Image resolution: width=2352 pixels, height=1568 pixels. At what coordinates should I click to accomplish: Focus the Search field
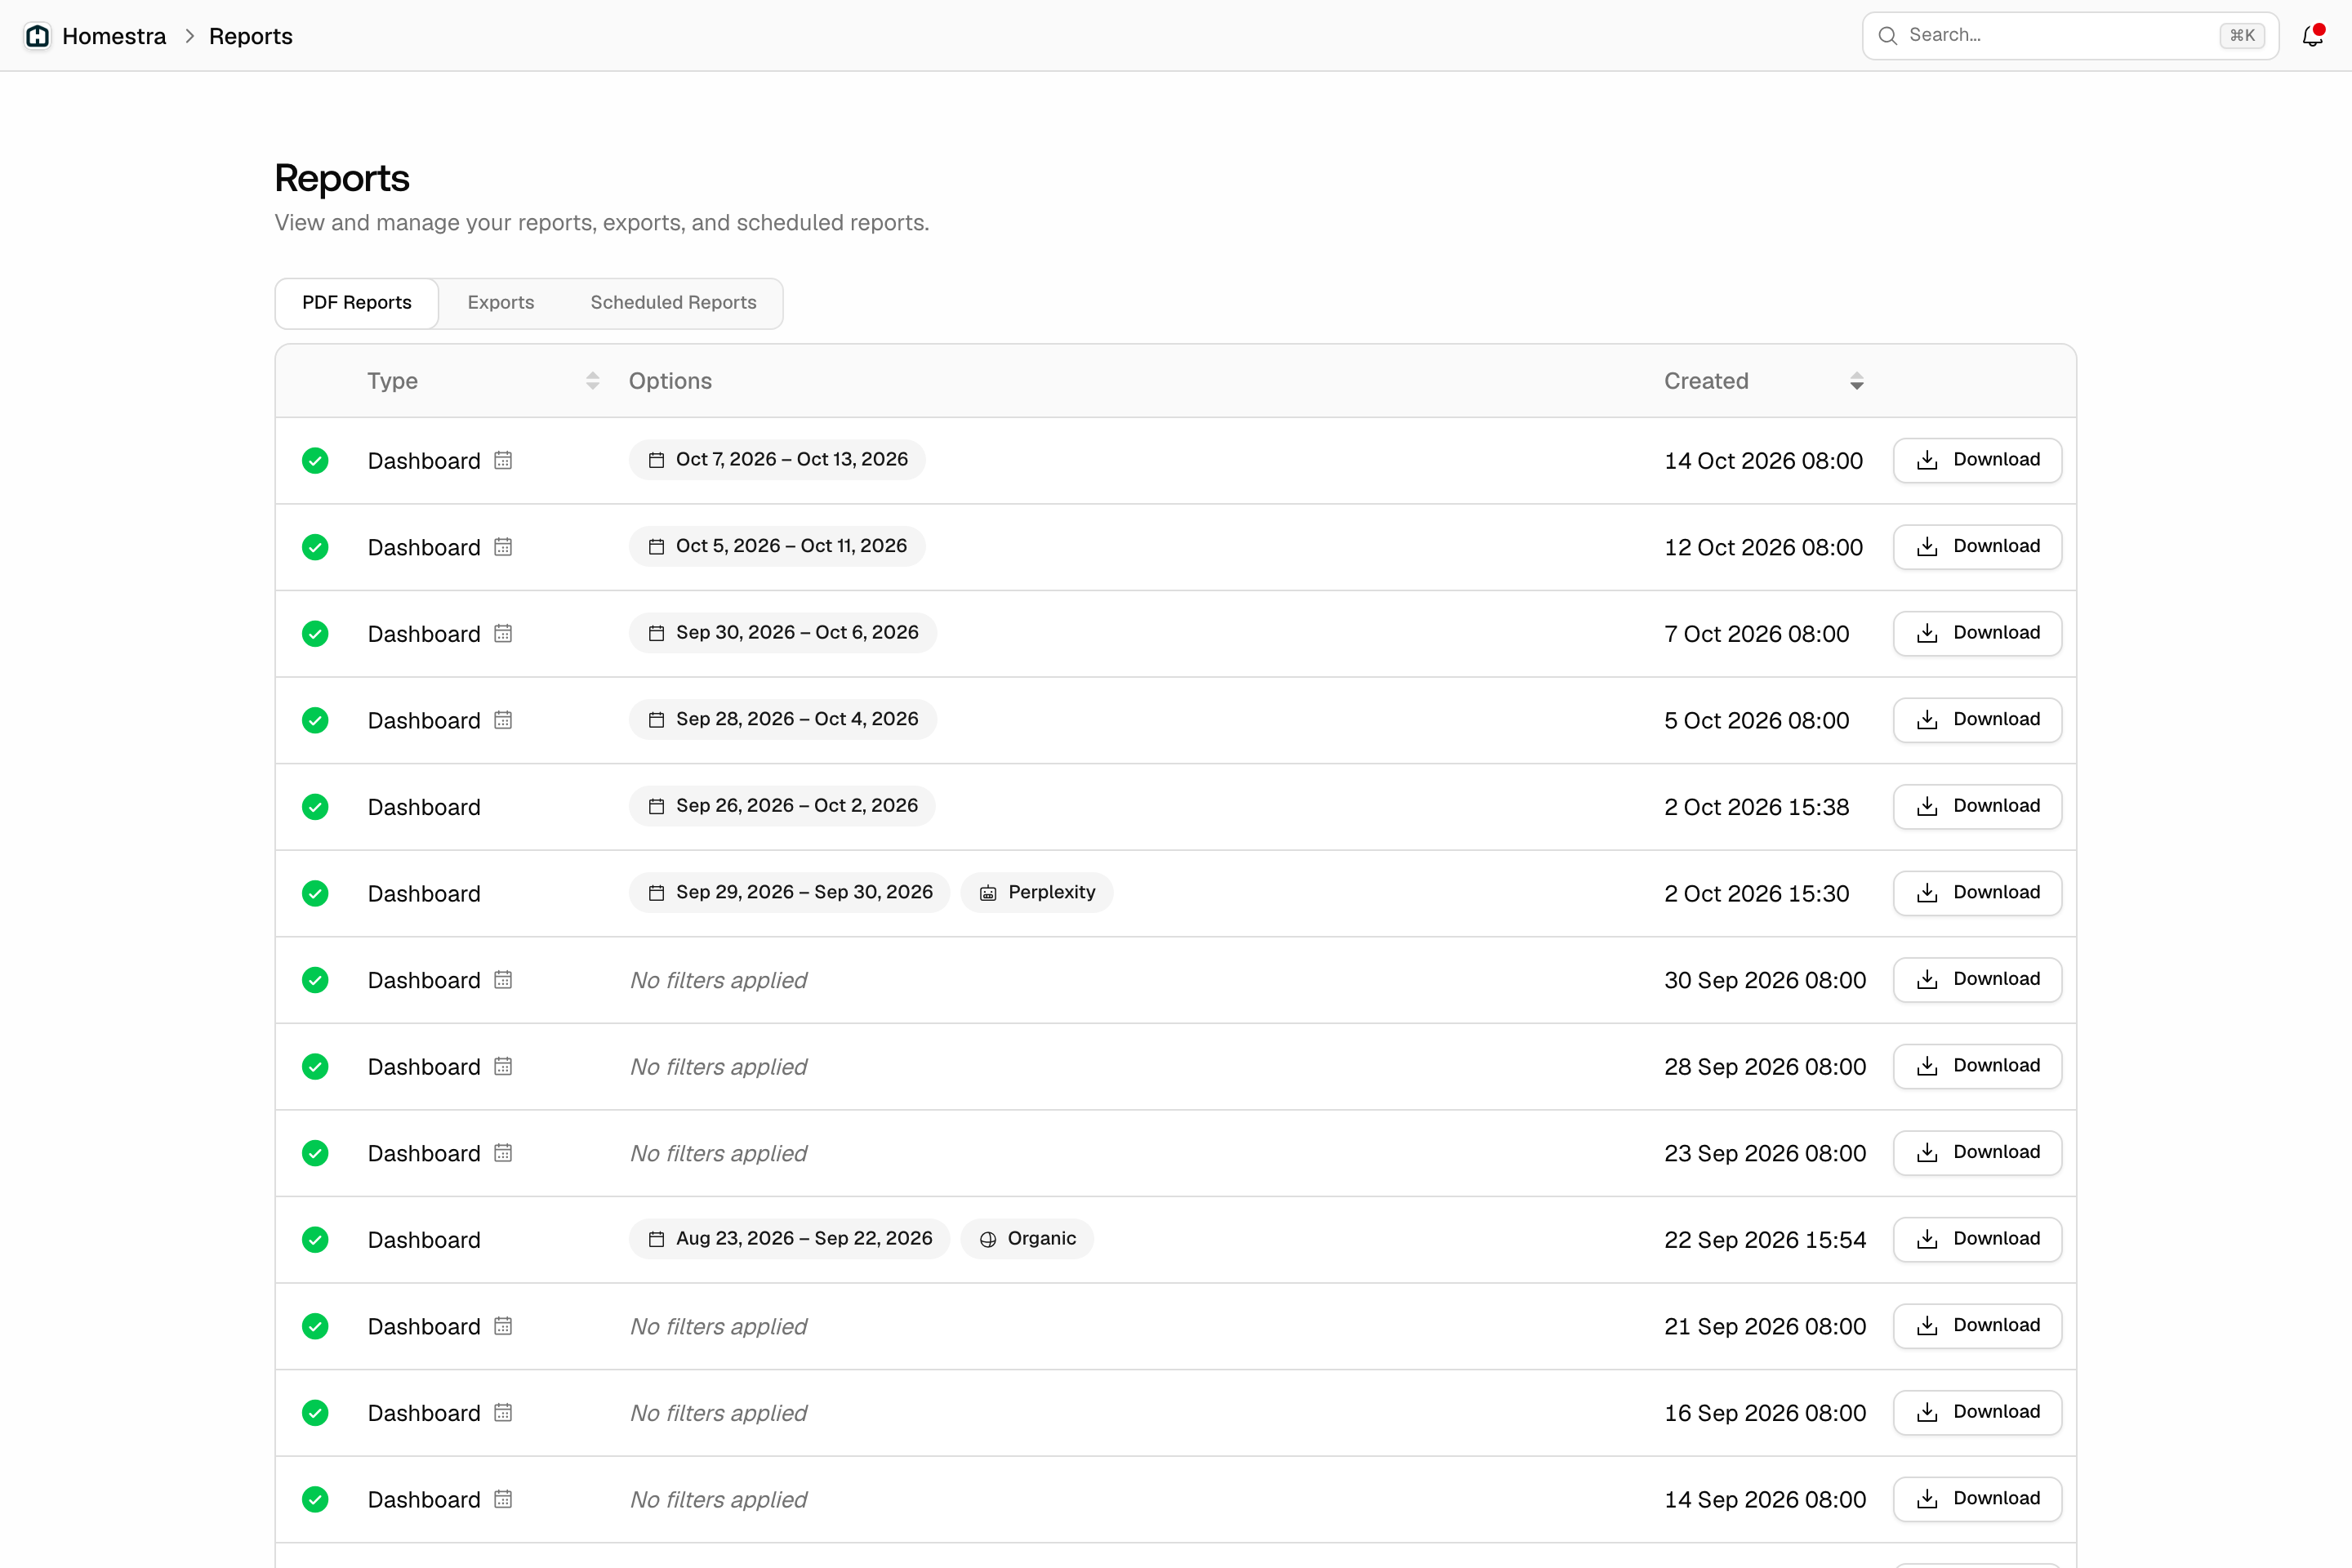click(x=2070, y=36)
